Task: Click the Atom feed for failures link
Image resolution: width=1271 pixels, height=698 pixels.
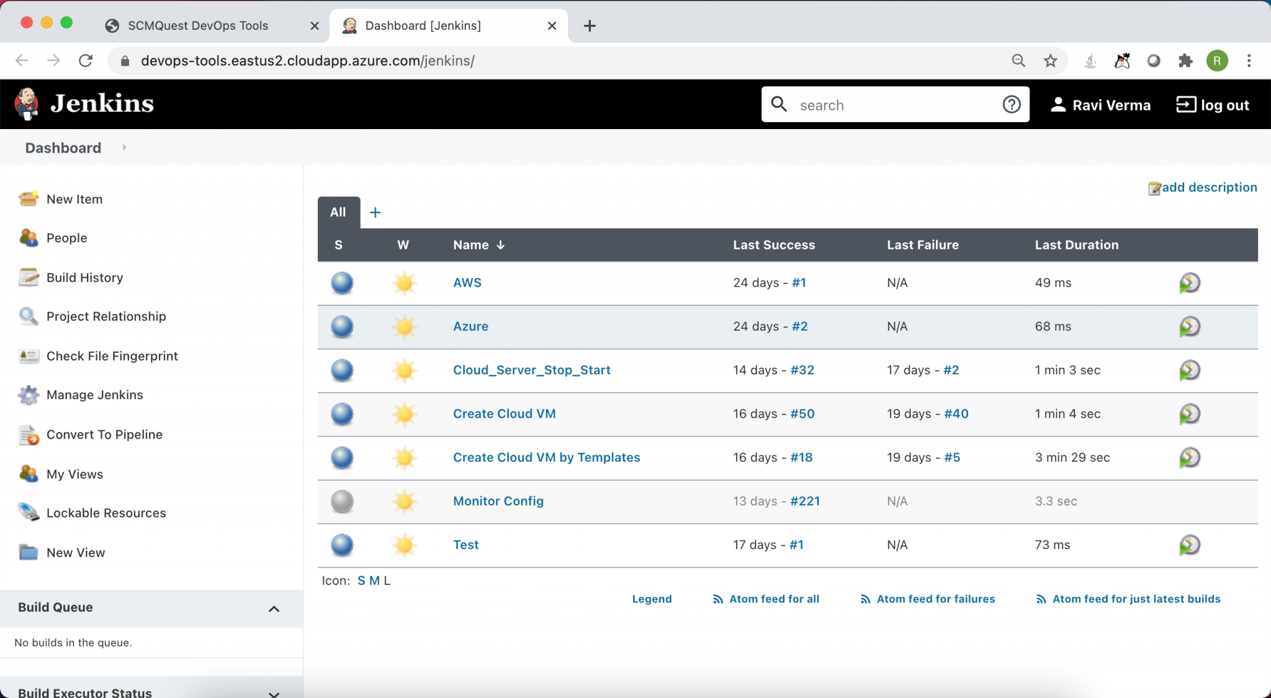Action: (x=935, y=599)
